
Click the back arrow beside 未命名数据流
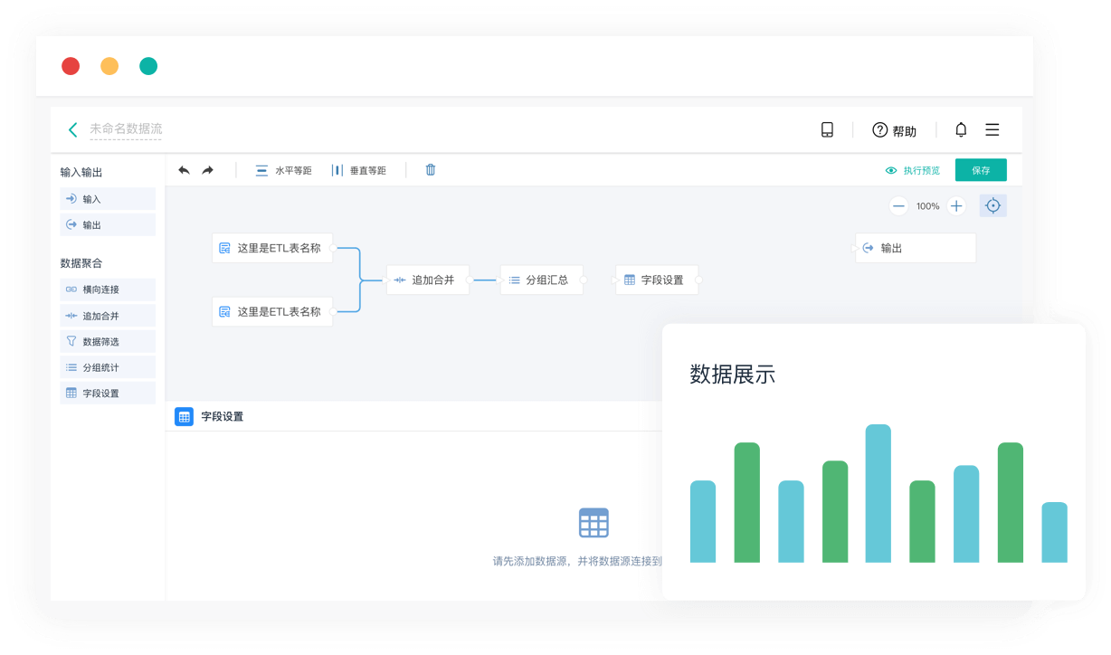pos(73,129)
